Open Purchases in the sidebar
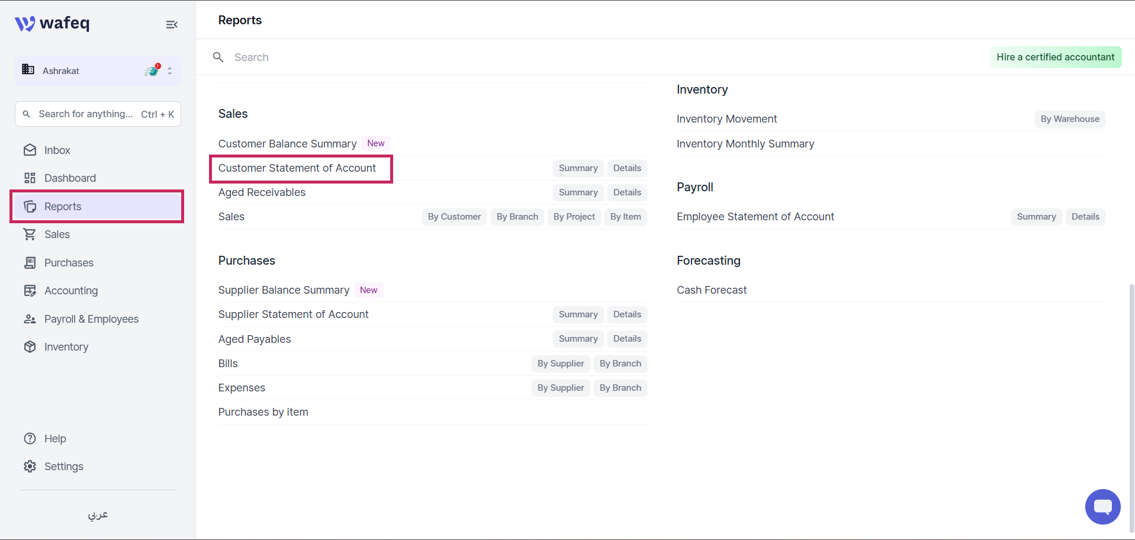Screen dimensions: 1135x540 pyautogui.click(x=69, y=262)
